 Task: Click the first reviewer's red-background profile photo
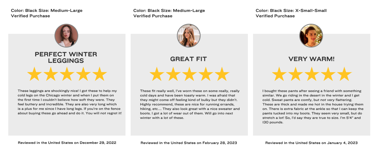click(66, 35)
